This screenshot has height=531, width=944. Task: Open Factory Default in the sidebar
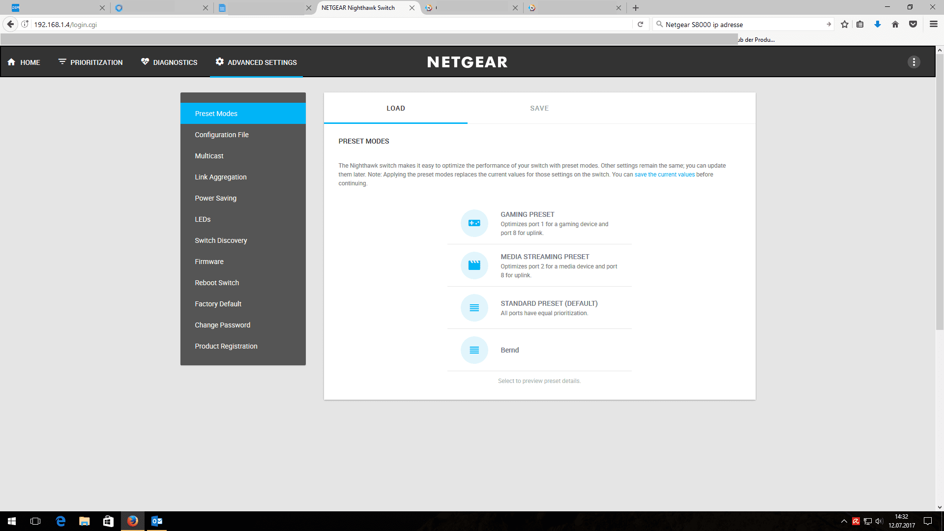tap(243, 304)
